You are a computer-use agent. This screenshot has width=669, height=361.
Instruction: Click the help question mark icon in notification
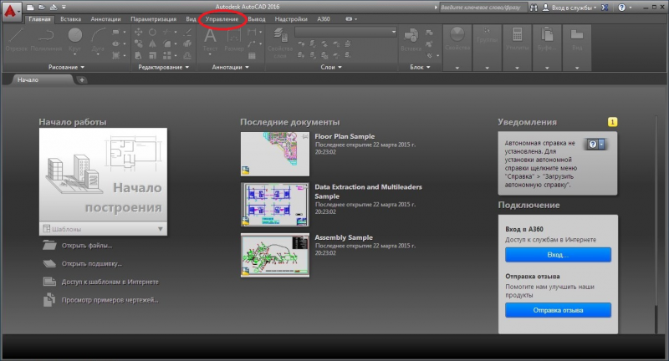(594, 144)
